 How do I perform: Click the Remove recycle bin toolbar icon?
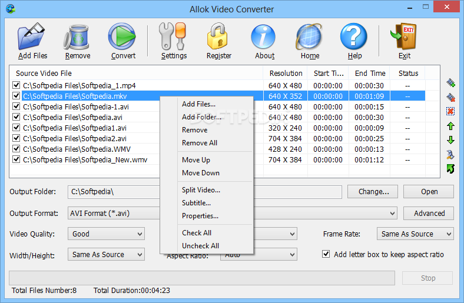click(77, 37)
